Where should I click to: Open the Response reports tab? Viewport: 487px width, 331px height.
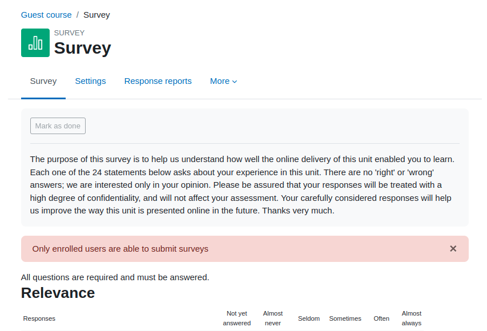pos(158,81)
